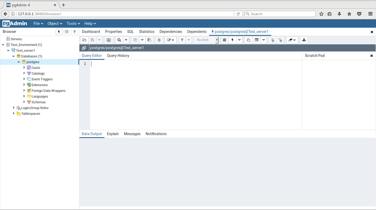Filter browser tree items with funnel icon

(74, 32)
